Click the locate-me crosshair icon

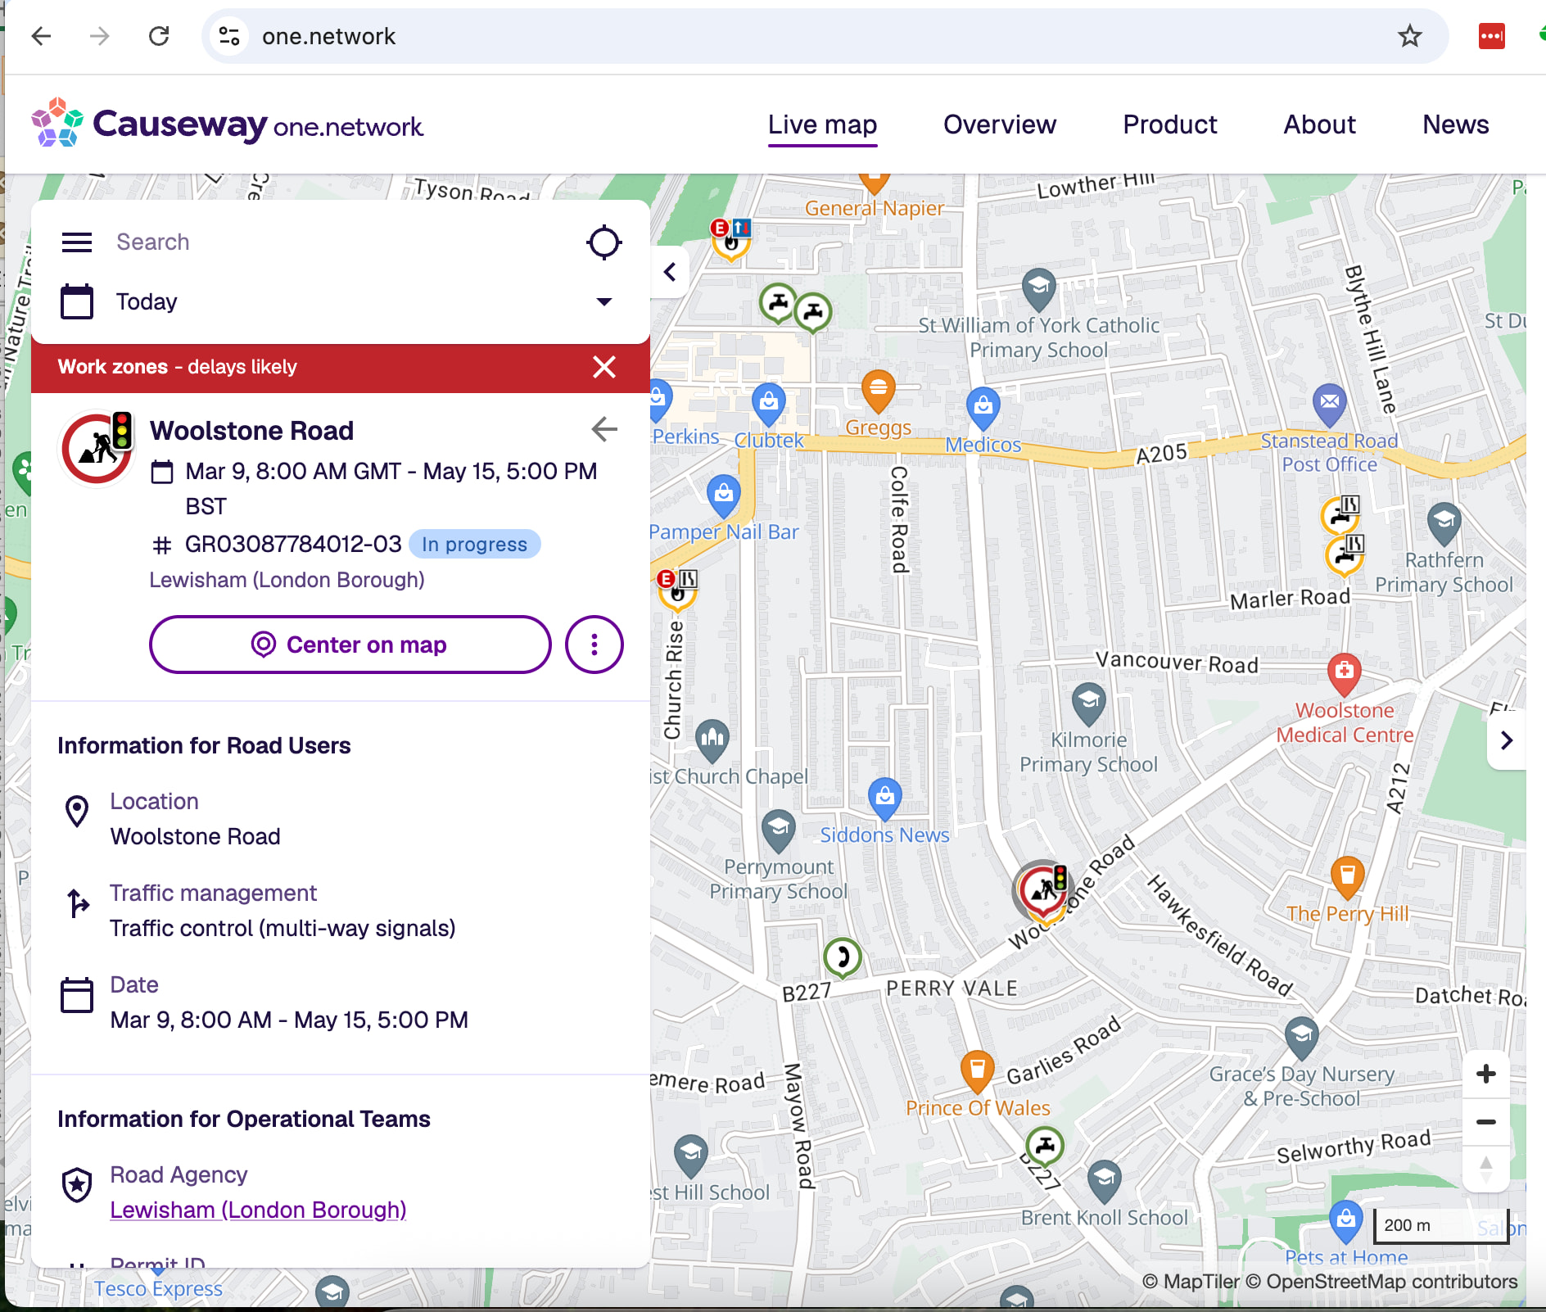coord(603,242)
